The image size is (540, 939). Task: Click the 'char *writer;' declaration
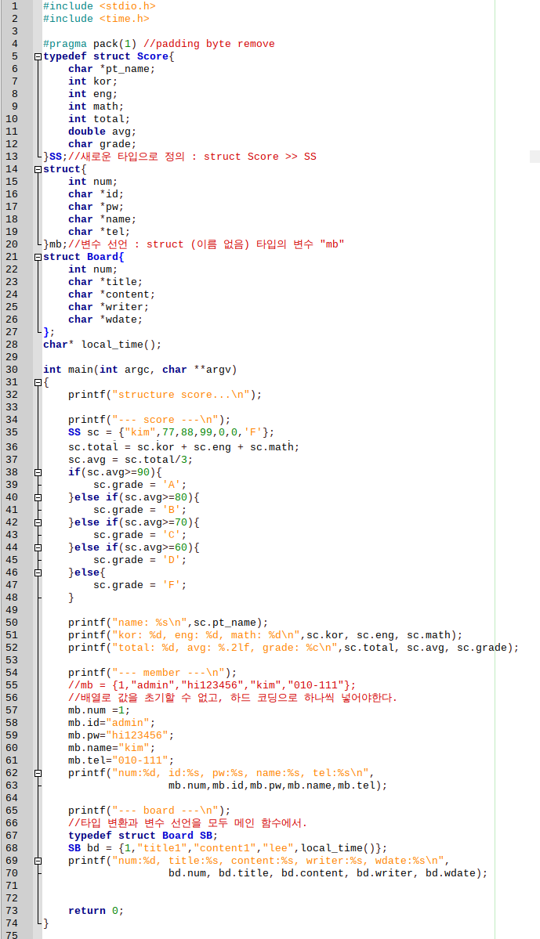click(108, 307)
